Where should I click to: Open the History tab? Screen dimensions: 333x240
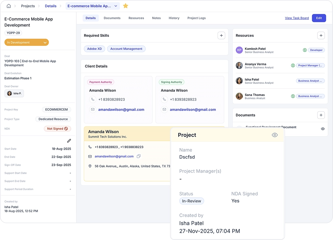point(174,18)
